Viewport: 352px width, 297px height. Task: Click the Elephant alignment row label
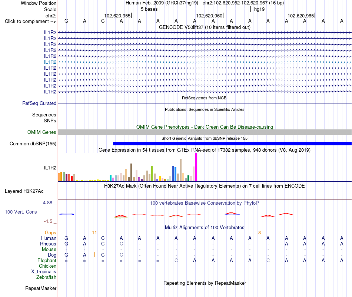[x=47, y=260]
